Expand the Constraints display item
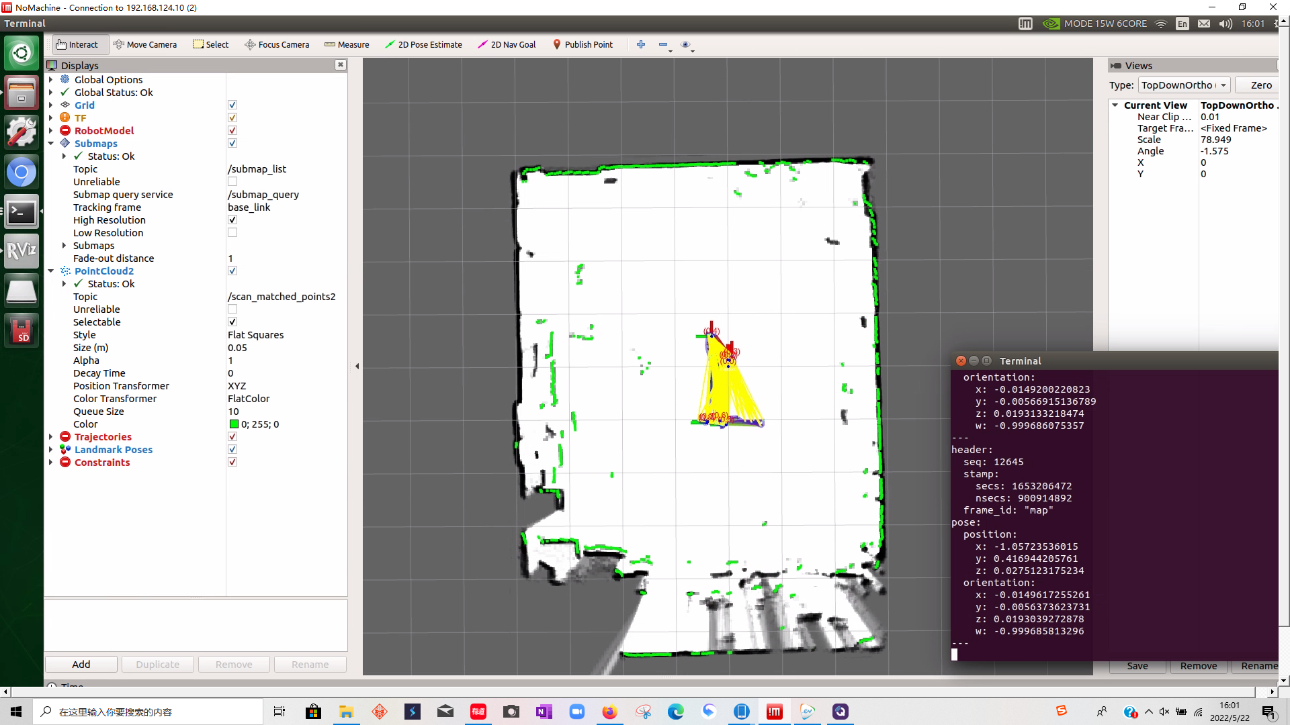Image resolution: width=1290 pixels, height=725 pixels. [51, 461]
